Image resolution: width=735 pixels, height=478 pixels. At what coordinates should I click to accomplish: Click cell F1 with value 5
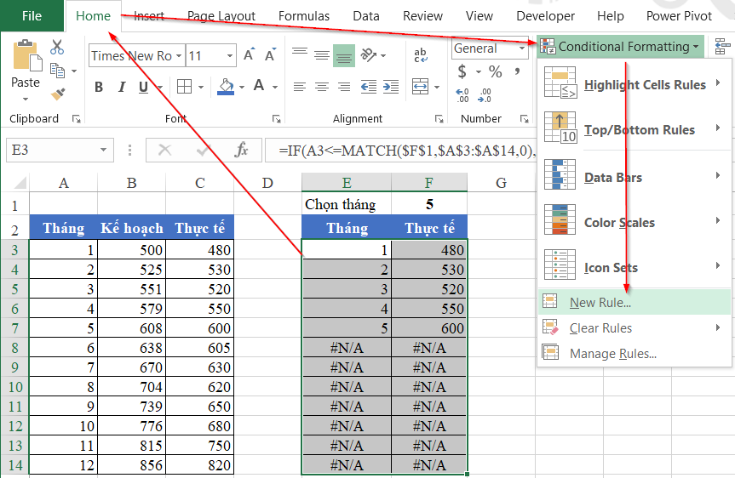(429, 204)
